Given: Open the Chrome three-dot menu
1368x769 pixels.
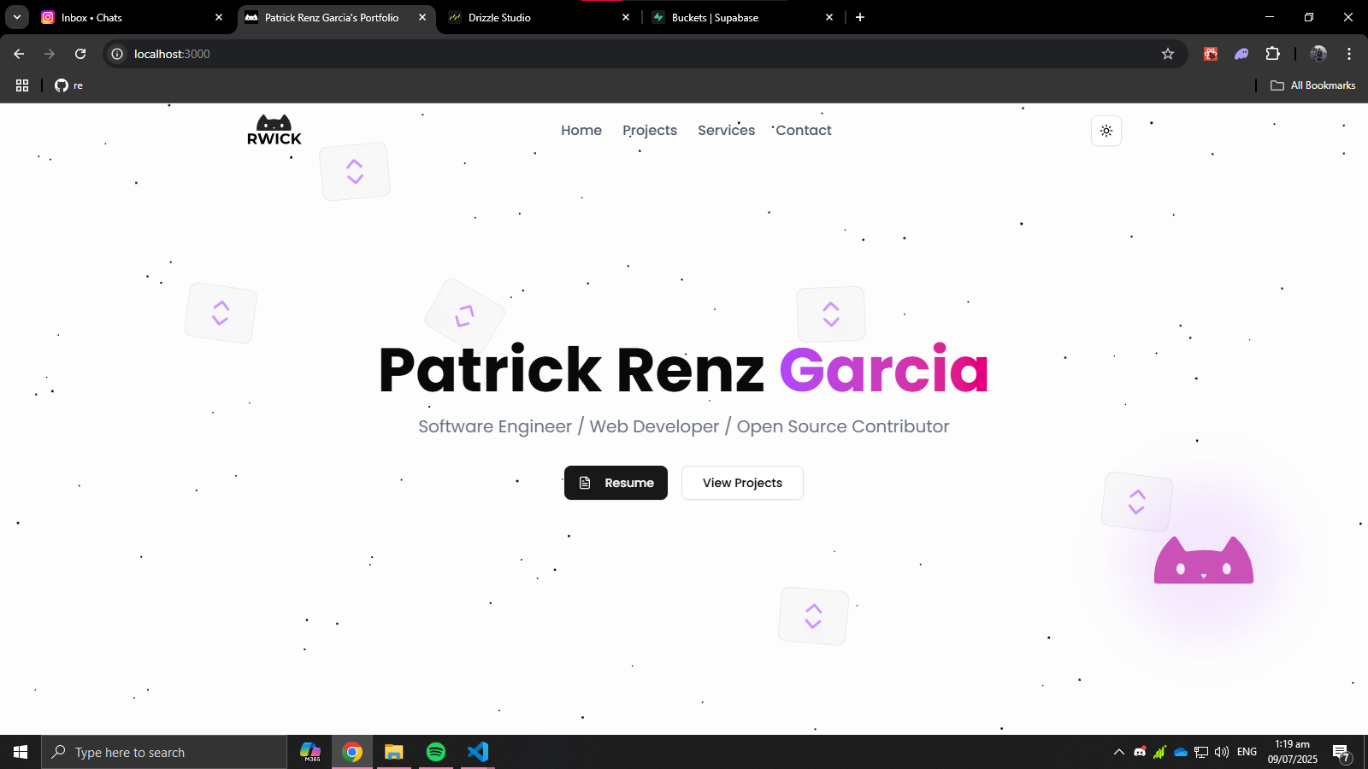Looking at the screenshot, I should 1349,54.
